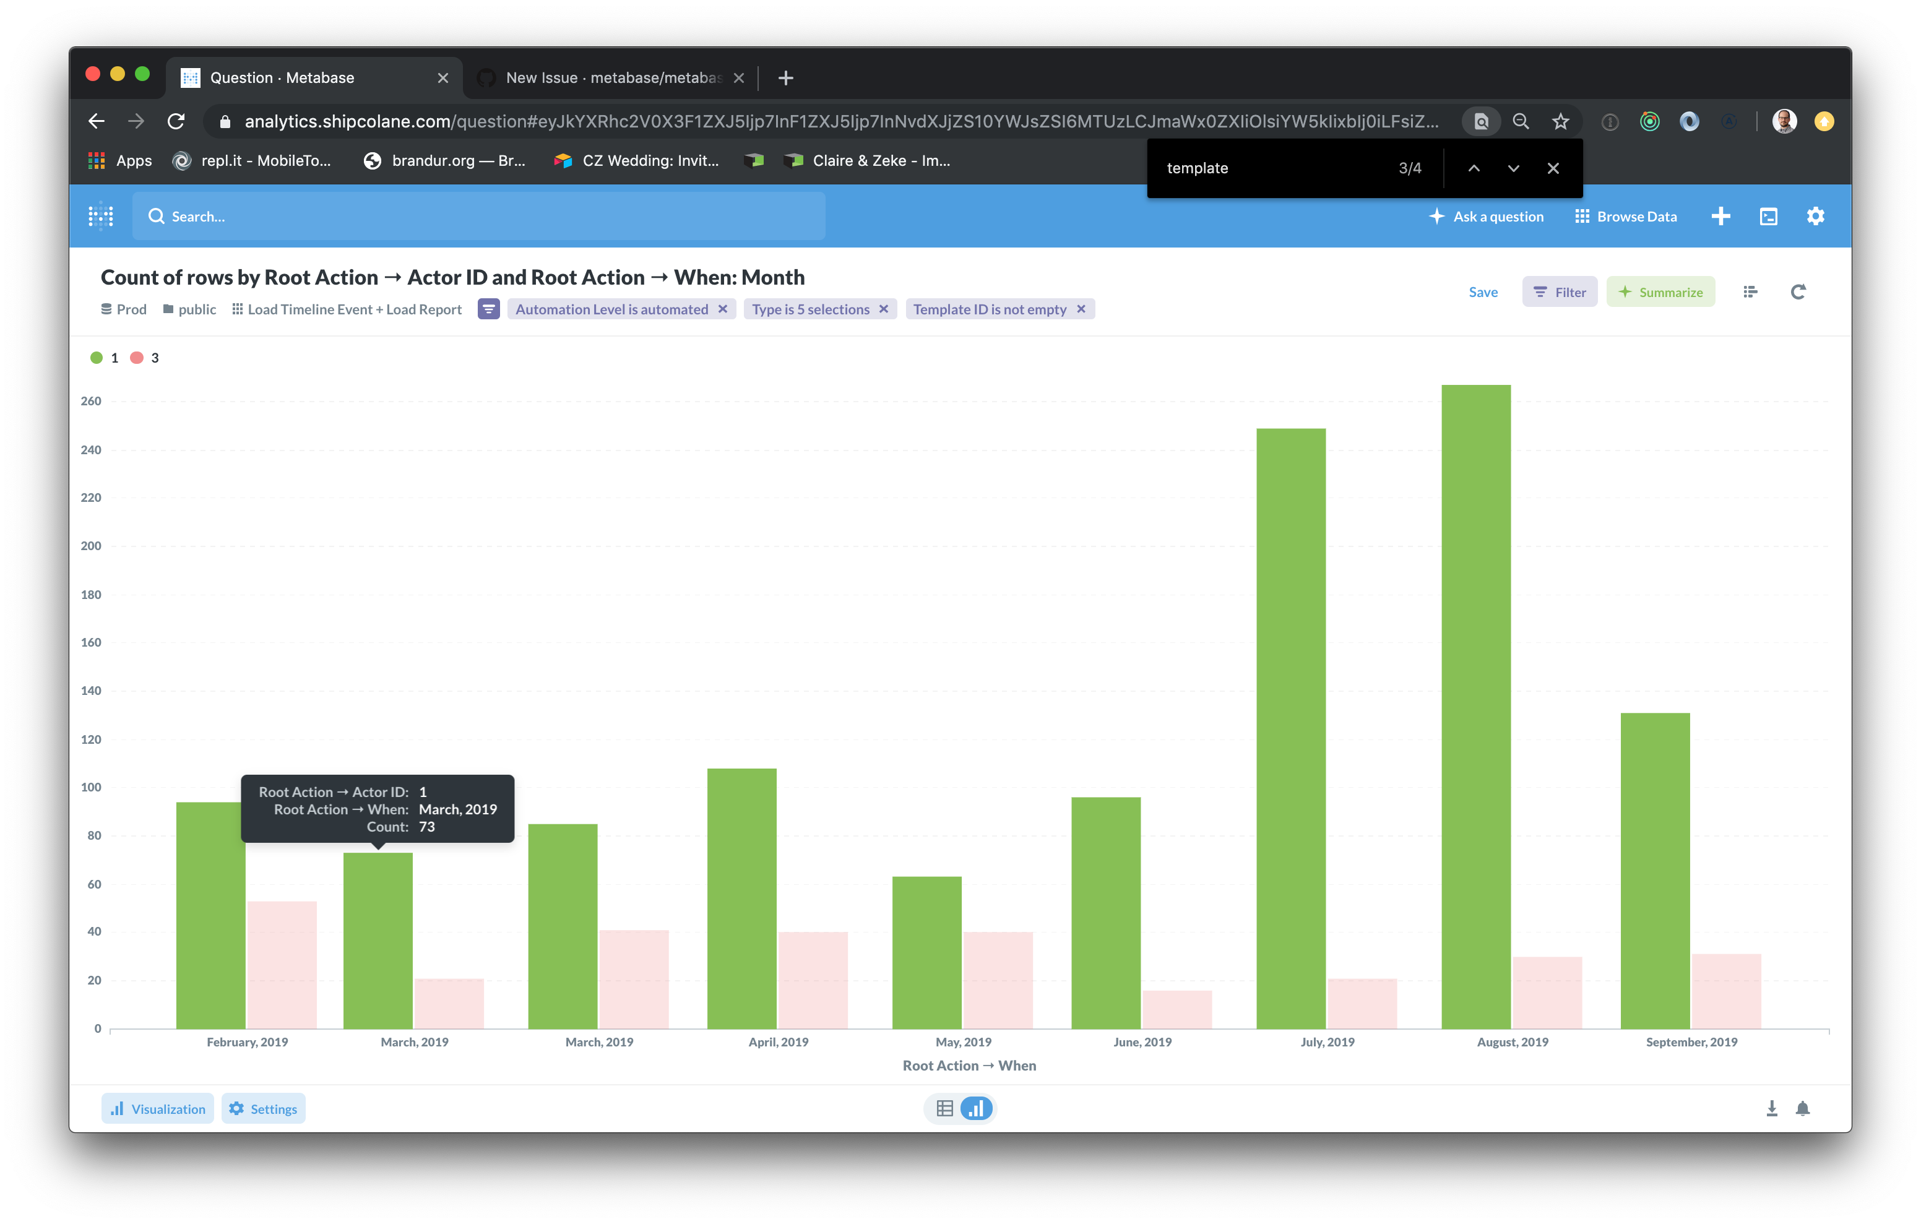Open the settings gear in the top bar
This screenshot has height=1224, width=1921.
pyautogui.click(x=1815, y=216)
